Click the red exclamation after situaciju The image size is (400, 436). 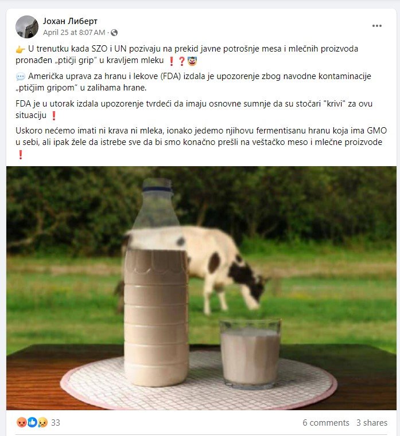[x=54, y=116]
